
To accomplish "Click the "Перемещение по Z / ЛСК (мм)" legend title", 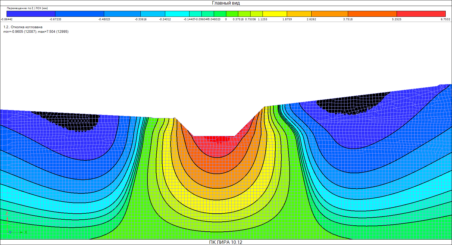I will 27,8.
